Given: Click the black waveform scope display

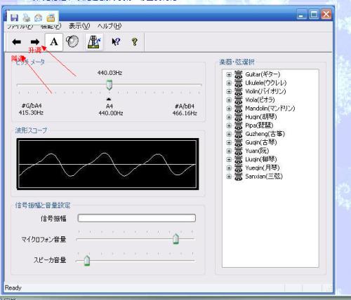Looking at the screenshot, I should (107, 164).
